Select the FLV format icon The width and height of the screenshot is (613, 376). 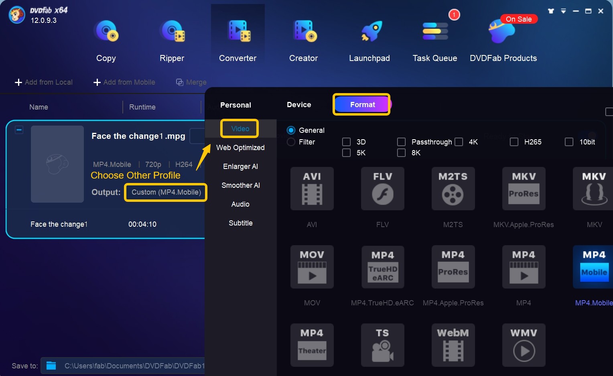pyautogui.click(x=382, y=189)
